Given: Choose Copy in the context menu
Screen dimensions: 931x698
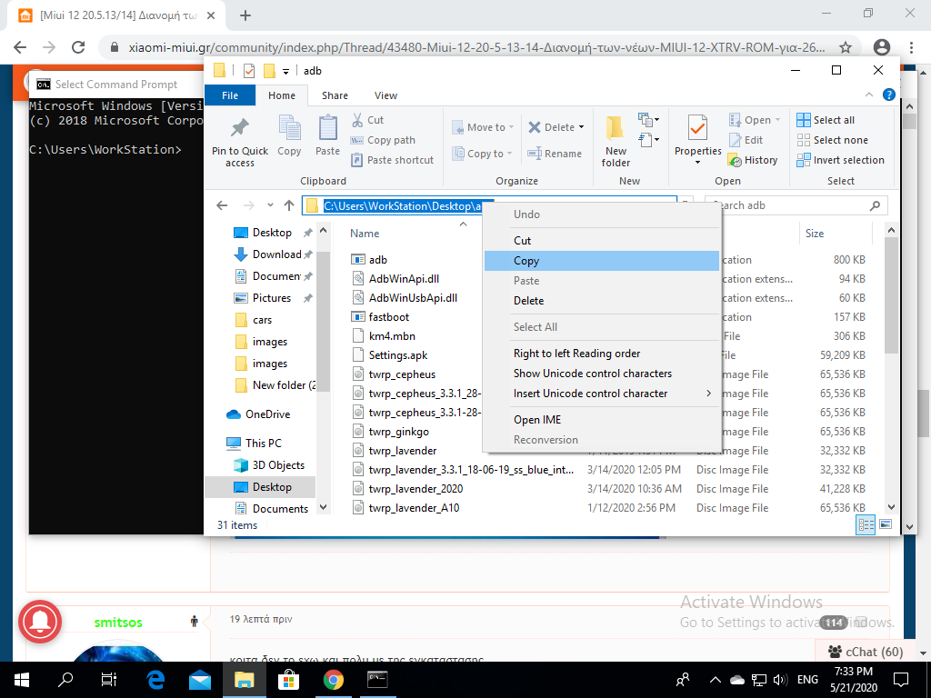Looking at the screenshot, I should (526, 261).
